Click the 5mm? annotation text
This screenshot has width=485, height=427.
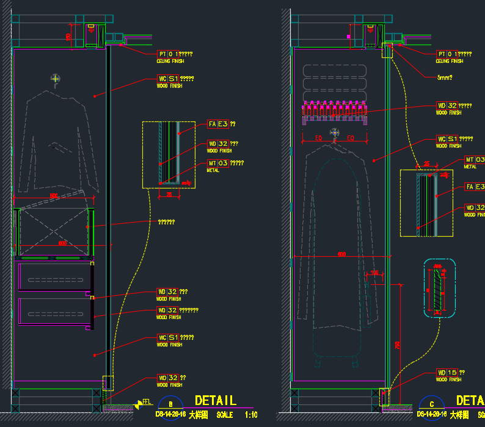click(x=445, y=77)
